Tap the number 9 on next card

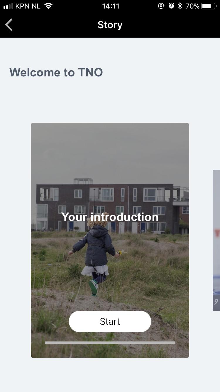[x=216, y=302]
